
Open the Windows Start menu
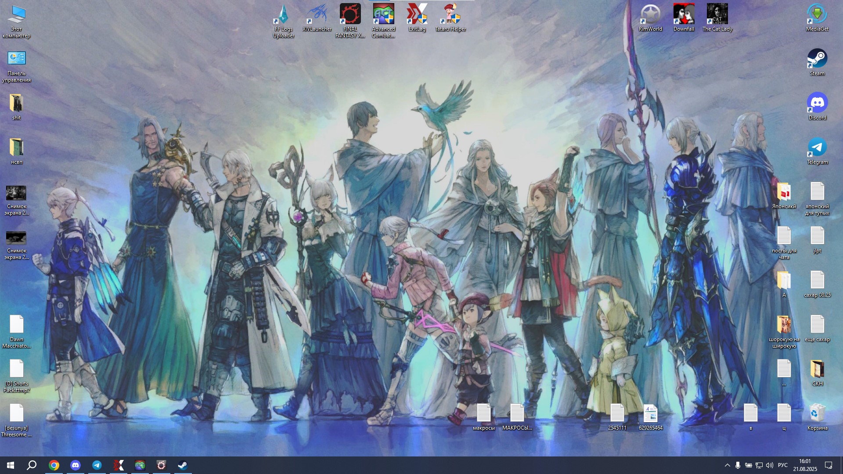pyautogui.click(x=11, y=465)
